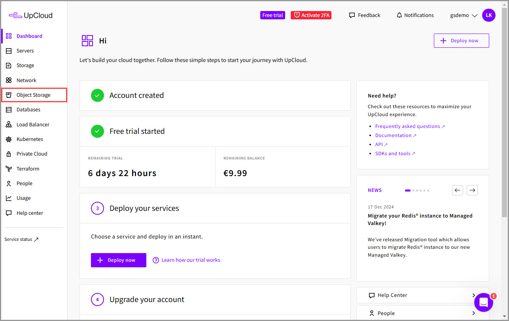The image size is (509, 321).
Task: Select Object Storage in the sidebar
Action: [x=34, y=95]
